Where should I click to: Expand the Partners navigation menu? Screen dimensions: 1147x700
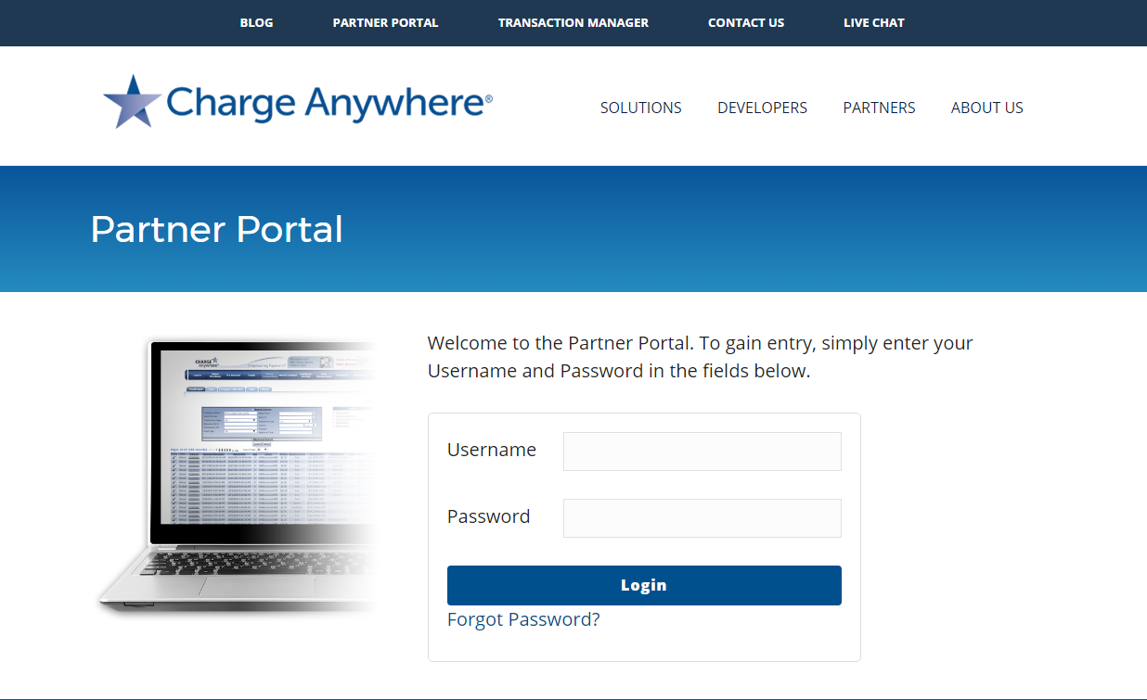click(x=879, y=108)
